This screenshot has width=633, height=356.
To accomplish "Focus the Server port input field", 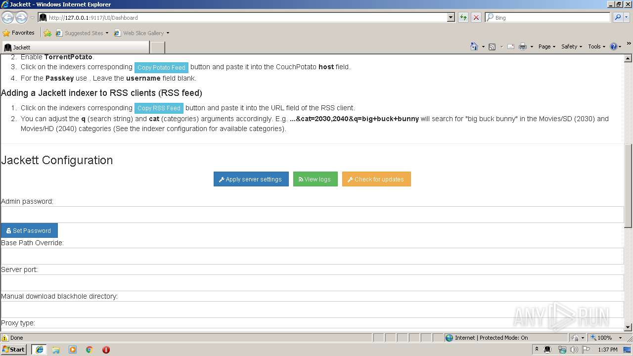I will [x=313, y=283].
